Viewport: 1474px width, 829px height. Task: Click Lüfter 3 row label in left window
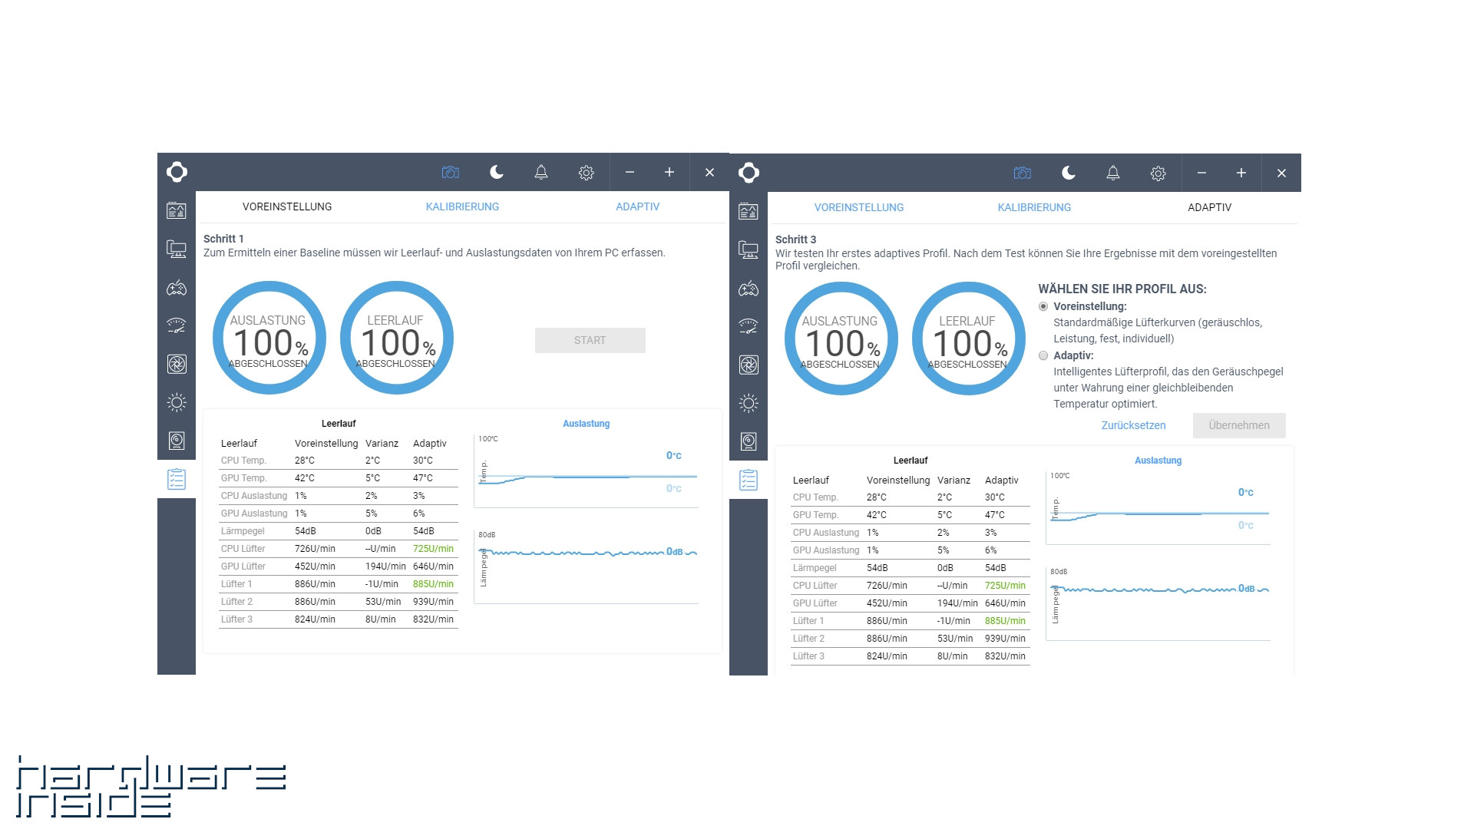236,619
